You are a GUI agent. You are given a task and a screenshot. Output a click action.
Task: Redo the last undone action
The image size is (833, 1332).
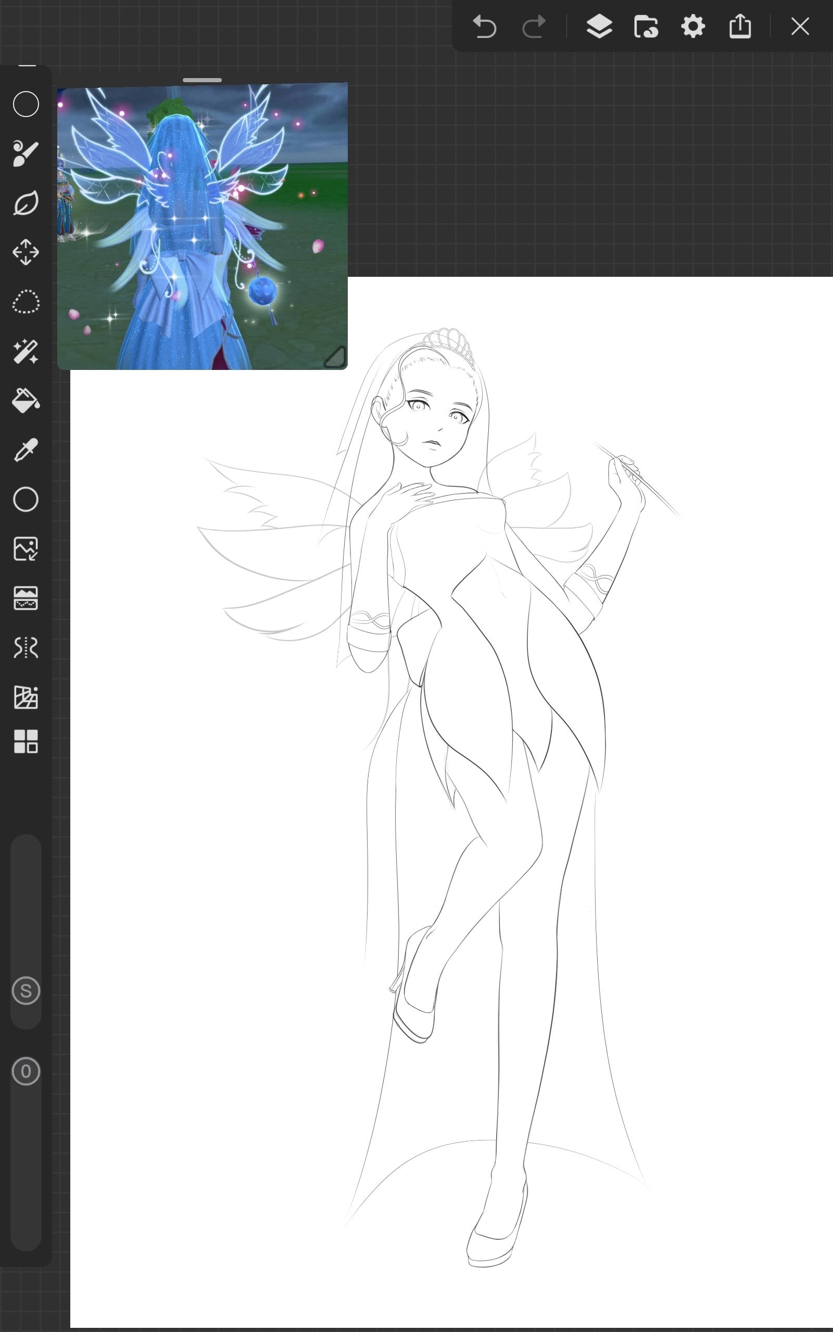(533, 27)
